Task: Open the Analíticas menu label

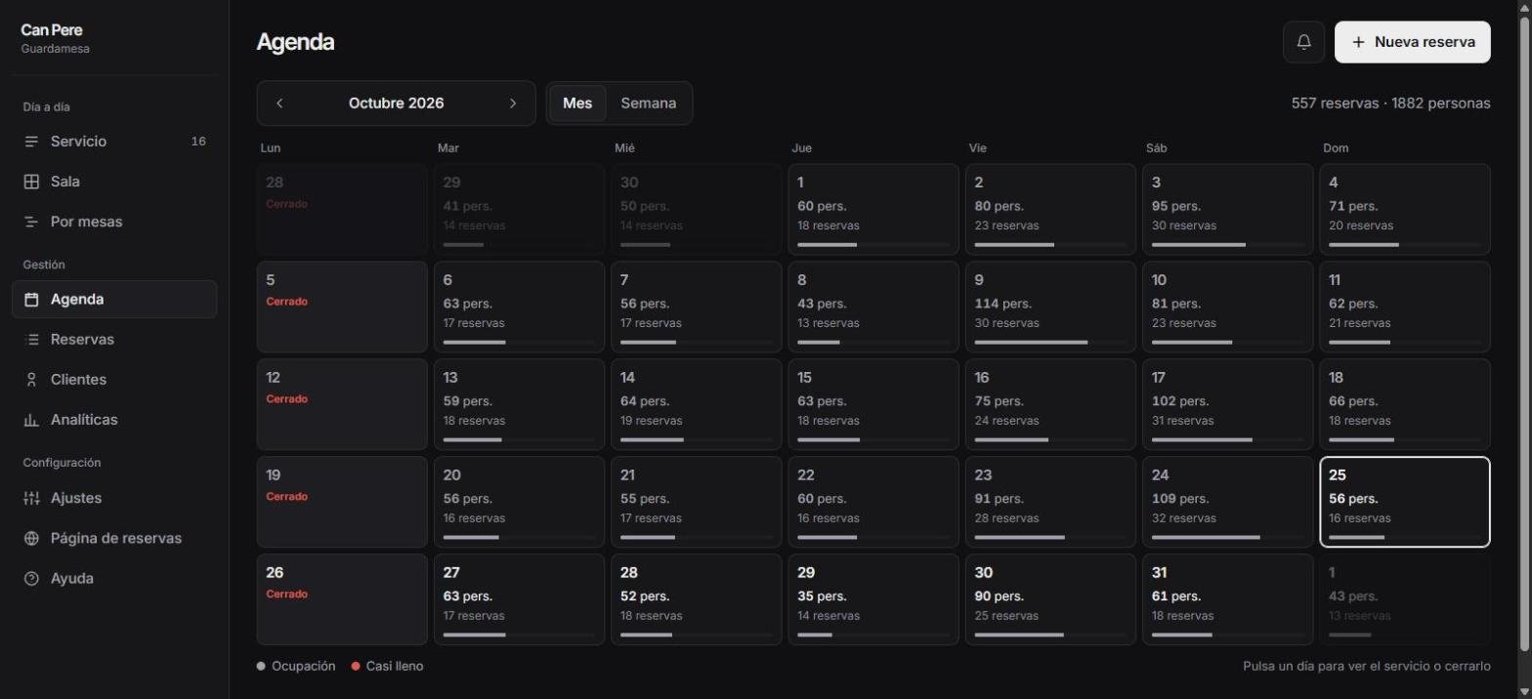Action: [x=84, y=420]
